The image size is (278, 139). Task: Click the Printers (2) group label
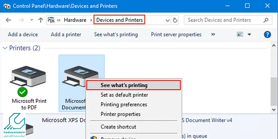(x=25, y=48)
